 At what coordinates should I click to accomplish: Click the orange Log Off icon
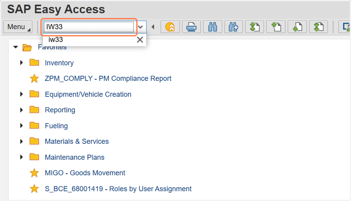click(x=170, y=27)
